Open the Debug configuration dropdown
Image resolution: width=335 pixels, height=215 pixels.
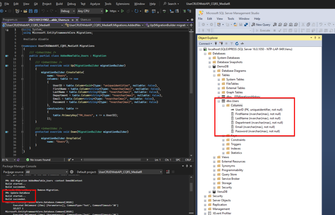(x=67, y=11)
